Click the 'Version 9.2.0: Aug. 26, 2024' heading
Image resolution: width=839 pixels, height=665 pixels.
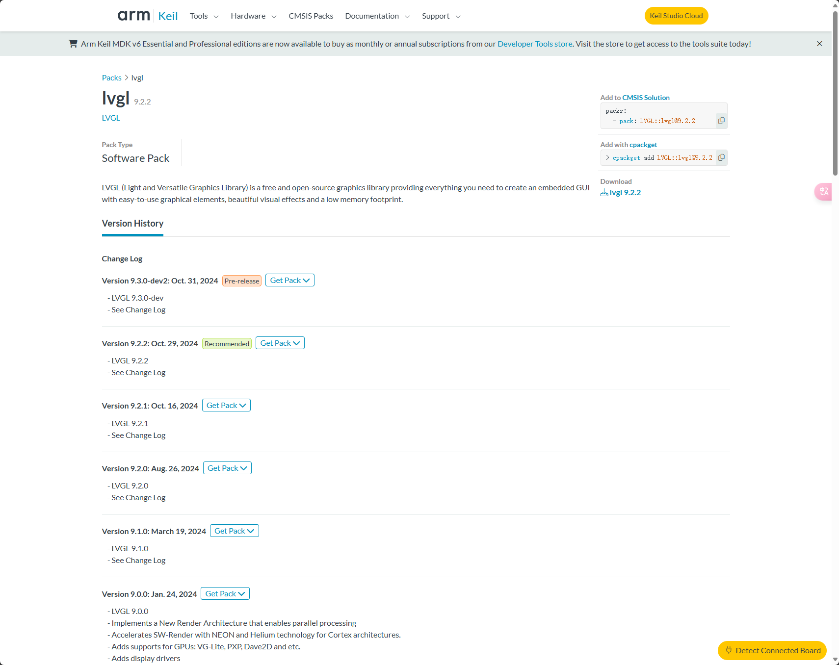click(150, 468)
